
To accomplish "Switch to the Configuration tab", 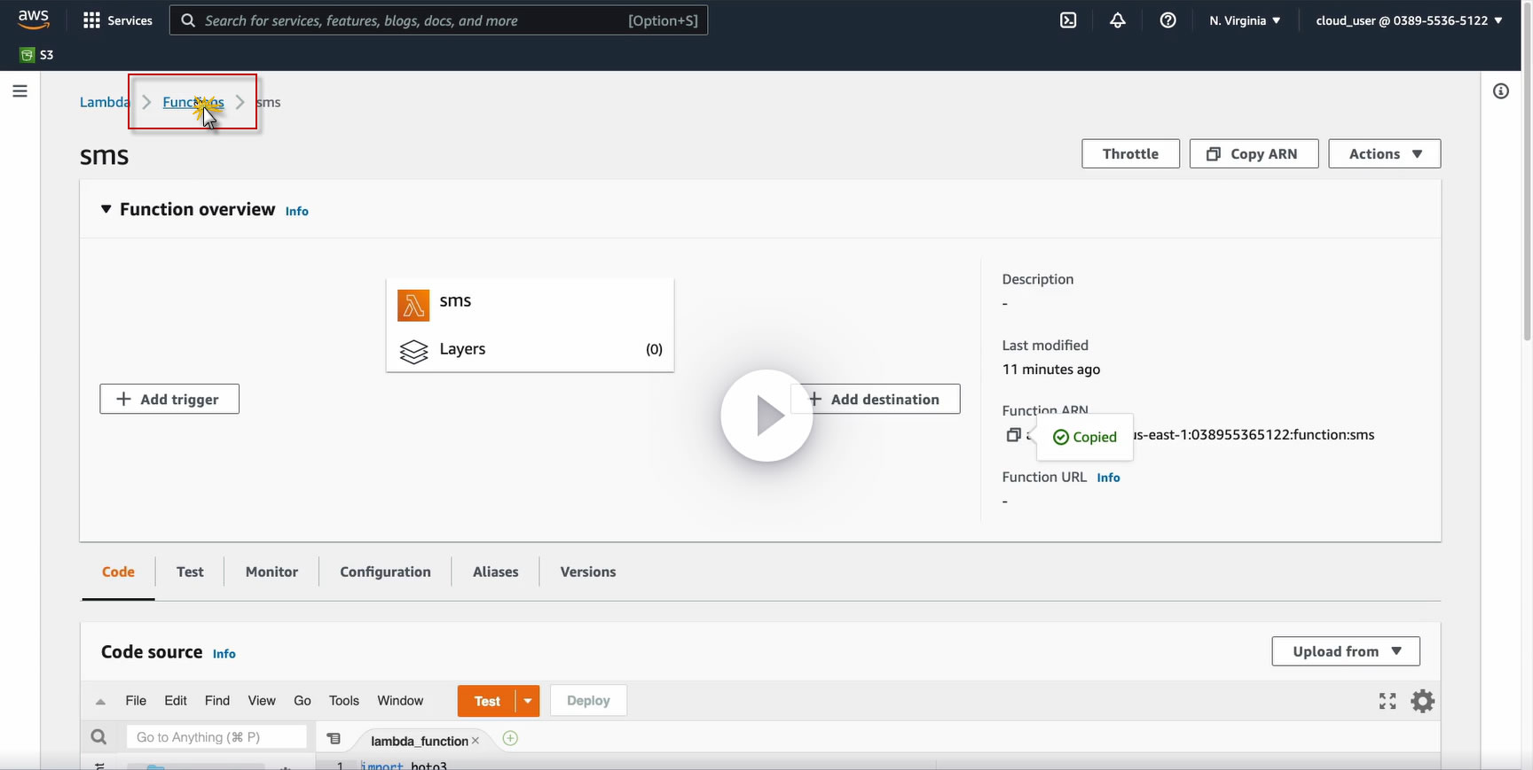I will pyautogui.click(x=385, y=572).
